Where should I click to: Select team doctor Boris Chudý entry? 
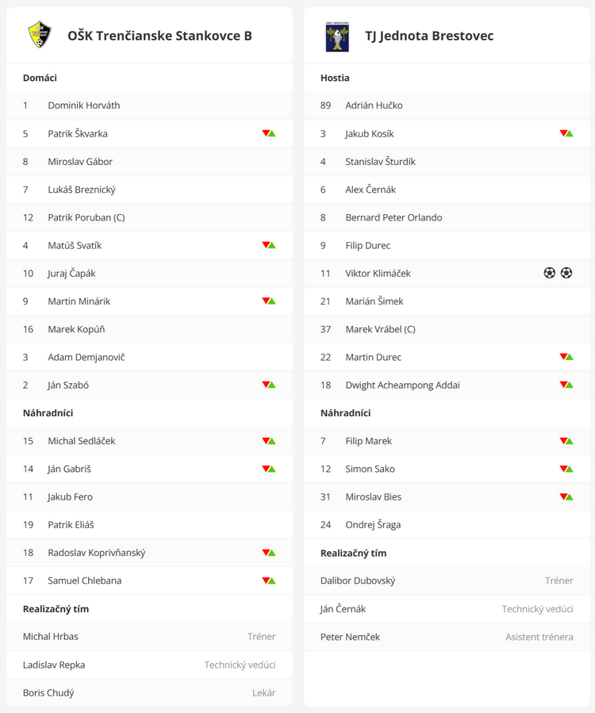pyautogui.click(x=149, y=692)
